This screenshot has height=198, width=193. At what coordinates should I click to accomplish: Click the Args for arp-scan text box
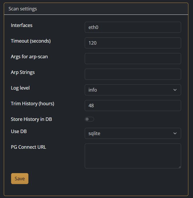coord(133,59)
